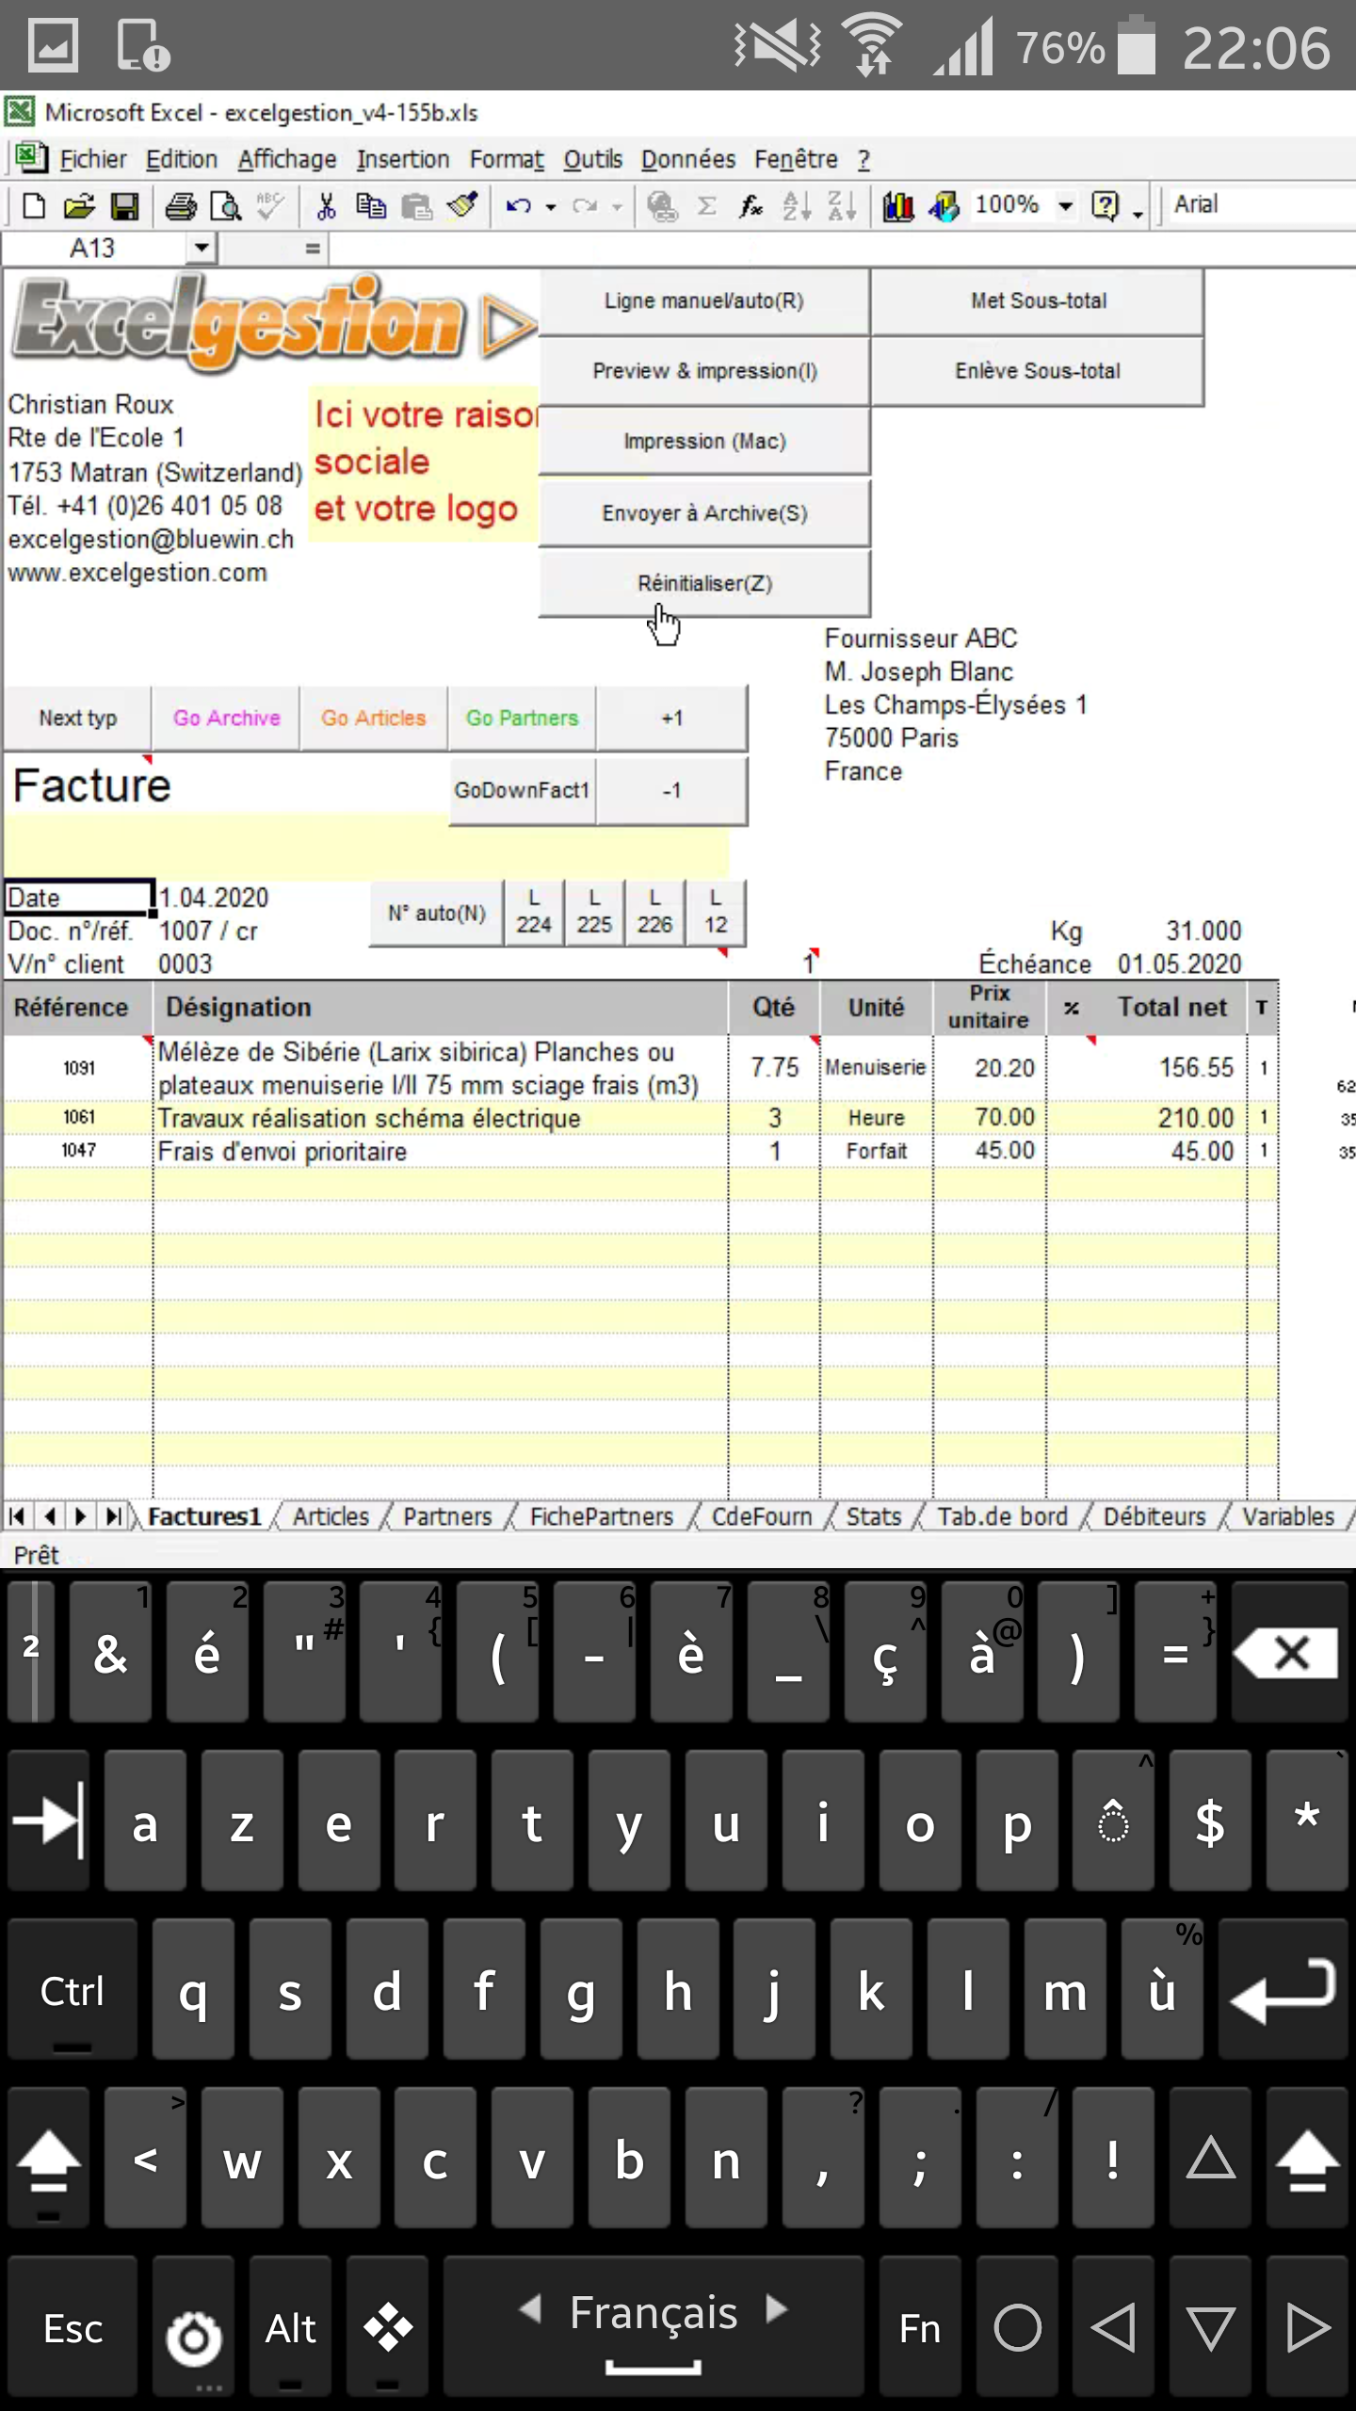The width and height of the screenshot is (1356, 2411).
Task: Click the Cut scissors icon
Action: (326, 205)
